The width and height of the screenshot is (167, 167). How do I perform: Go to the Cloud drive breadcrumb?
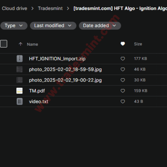(14, 8)
